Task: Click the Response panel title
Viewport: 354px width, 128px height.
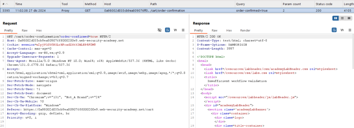Action: coord(201,23)
